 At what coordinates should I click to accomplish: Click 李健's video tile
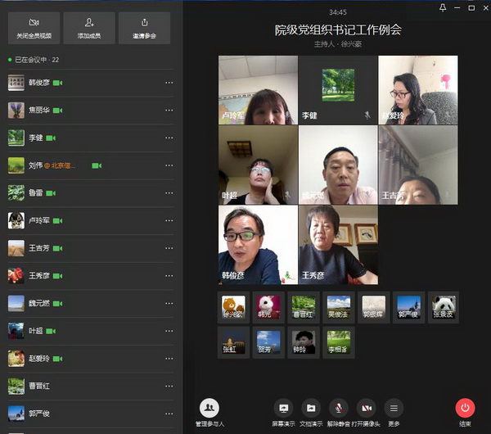[x=337, y=90]
